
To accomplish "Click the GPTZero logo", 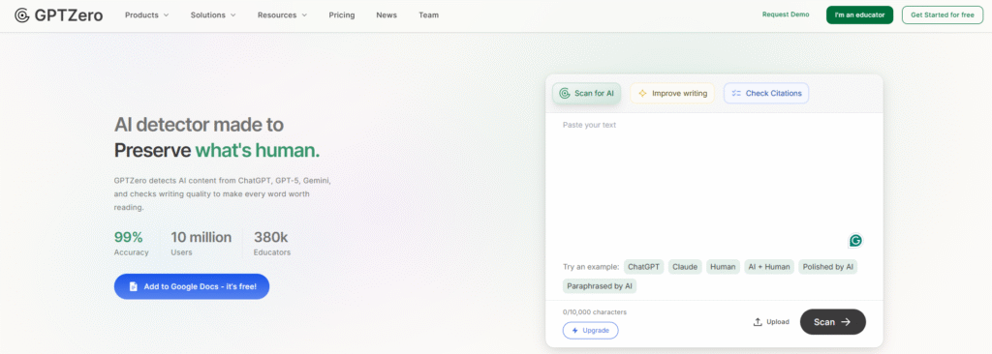I will (59, 15).
